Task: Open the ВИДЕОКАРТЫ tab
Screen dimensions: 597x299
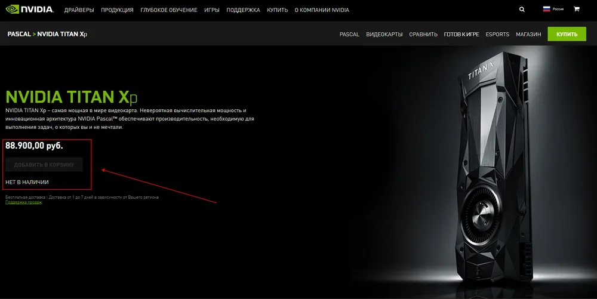Action: [x=384, y=34]
